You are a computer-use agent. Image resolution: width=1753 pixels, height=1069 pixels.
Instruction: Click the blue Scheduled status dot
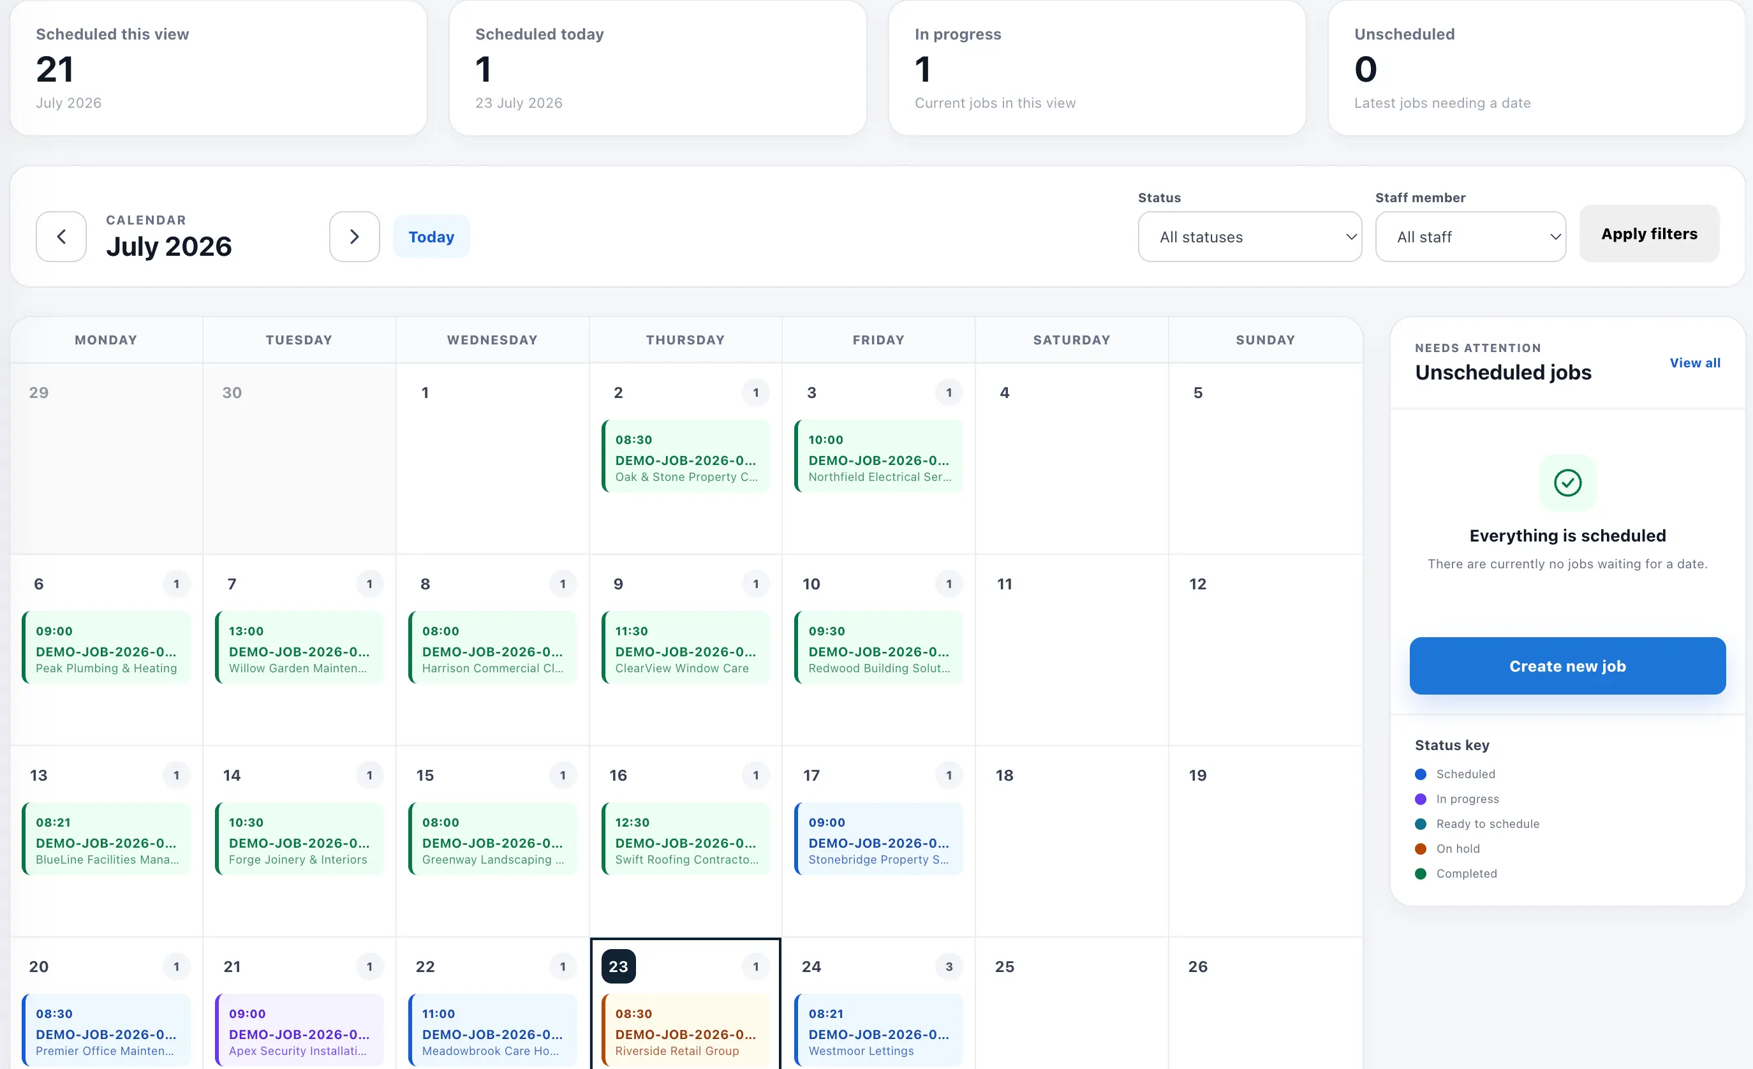tap(1421, 774)
